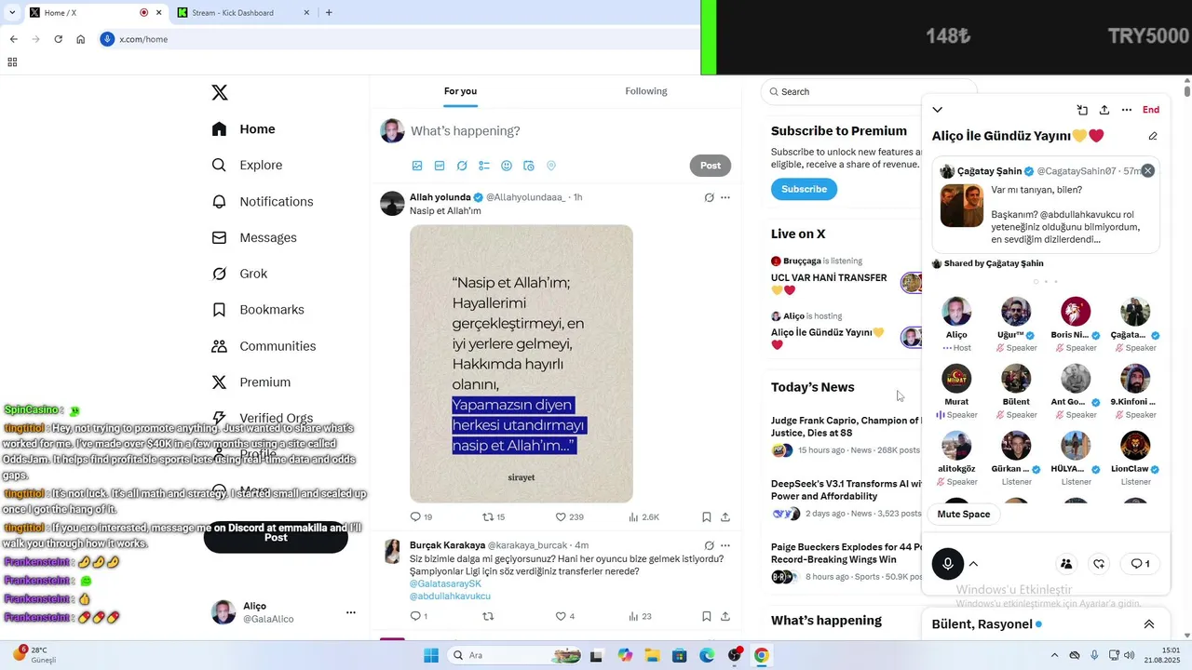Screen dimensions: 1192x670
Task: Open Windows Start menu
Action: 431,655
